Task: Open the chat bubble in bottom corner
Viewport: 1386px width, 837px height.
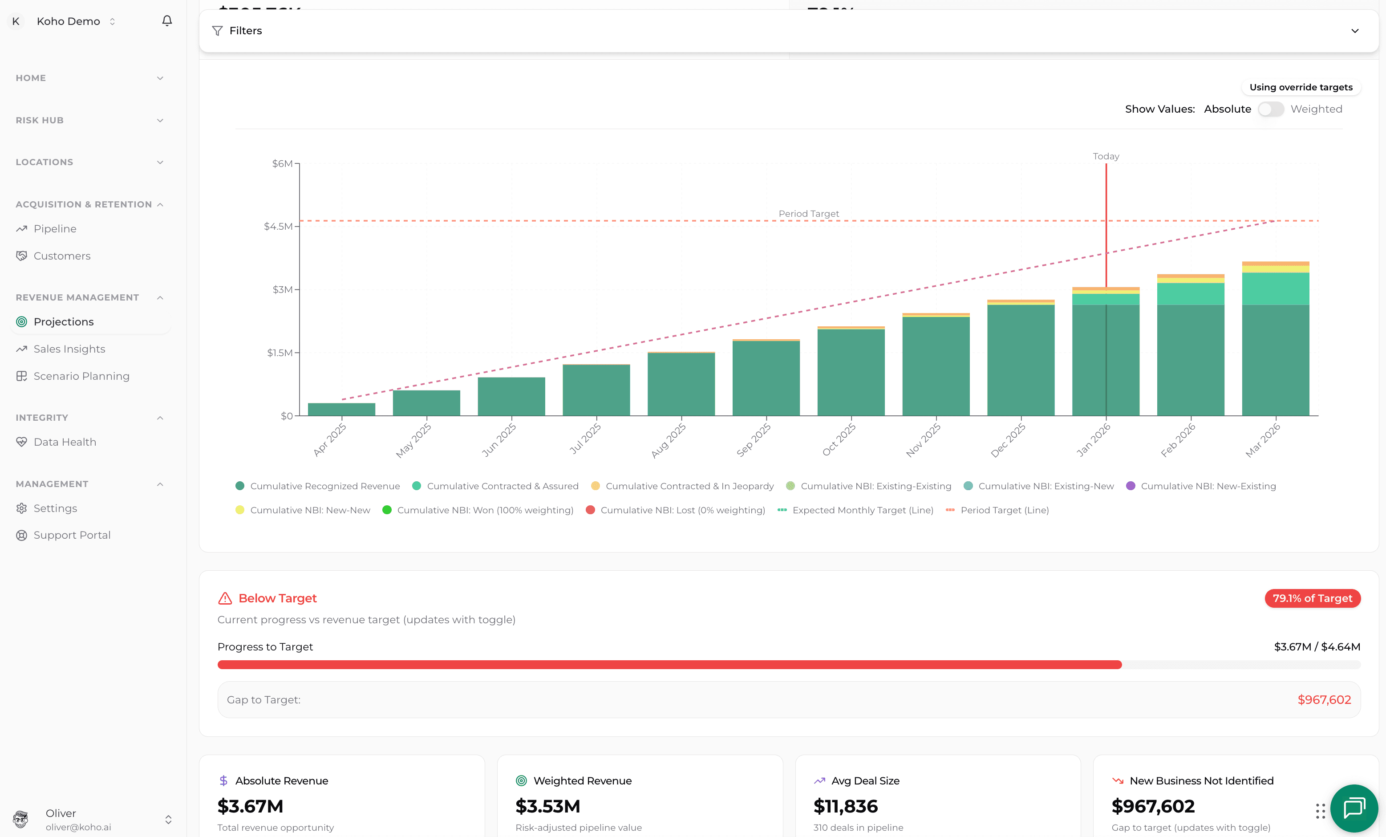Action: (x=1354, y=809)
